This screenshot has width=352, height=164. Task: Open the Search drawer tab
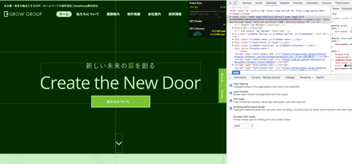[x=320, y=78]
